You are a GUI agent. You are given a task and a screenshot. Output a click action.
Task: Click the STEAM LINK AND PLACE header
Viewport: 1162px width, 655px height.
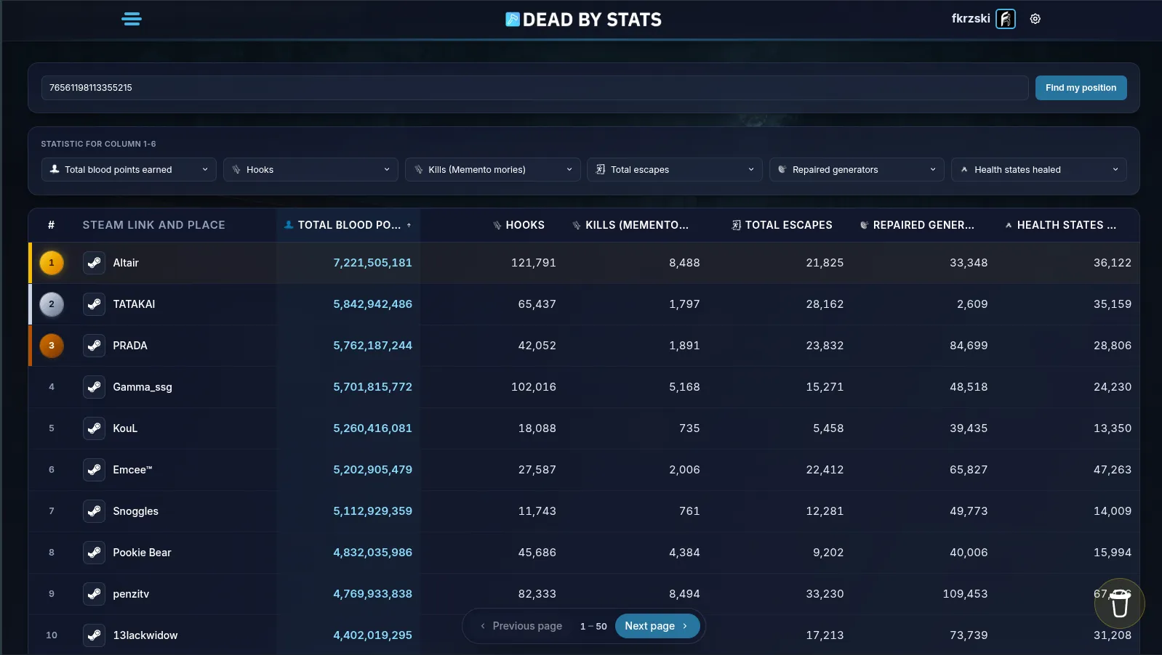click(x=153, y=225)
